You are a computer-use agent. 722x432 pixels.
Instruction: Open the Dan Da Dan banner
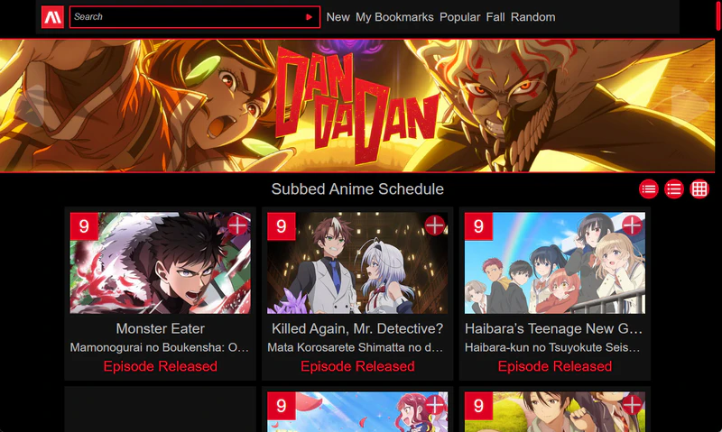tap(357, 106)
